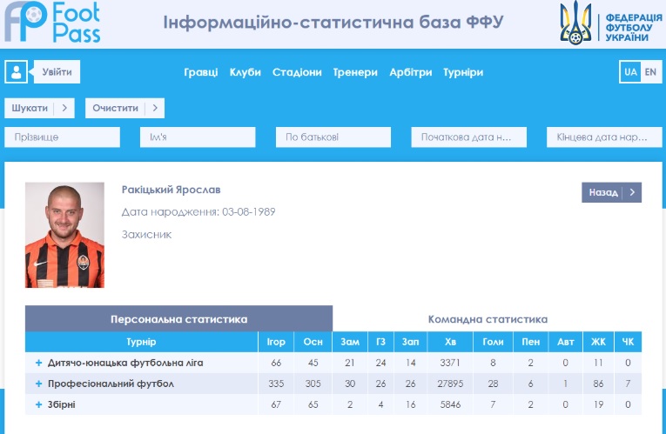Switch language to UA
Screen dimensions: 666x434
pyautogui.click(x=630, y=72)
